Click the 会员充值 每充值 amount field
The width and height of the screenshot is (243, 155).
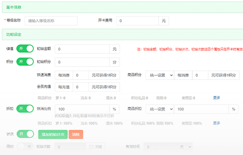[x=80, y=87]
